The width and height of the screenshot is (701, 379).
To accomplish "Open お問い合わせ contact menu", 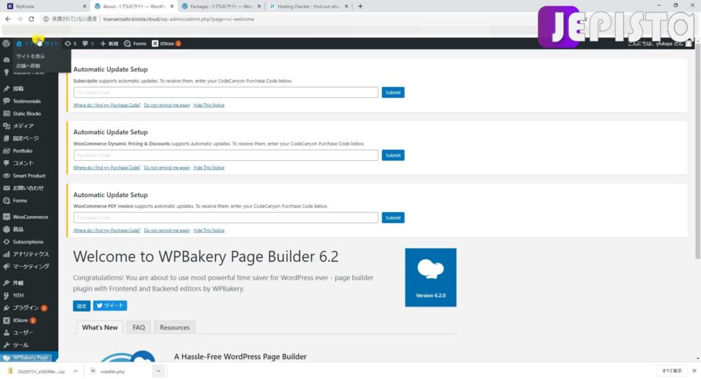I will (29, 188).
